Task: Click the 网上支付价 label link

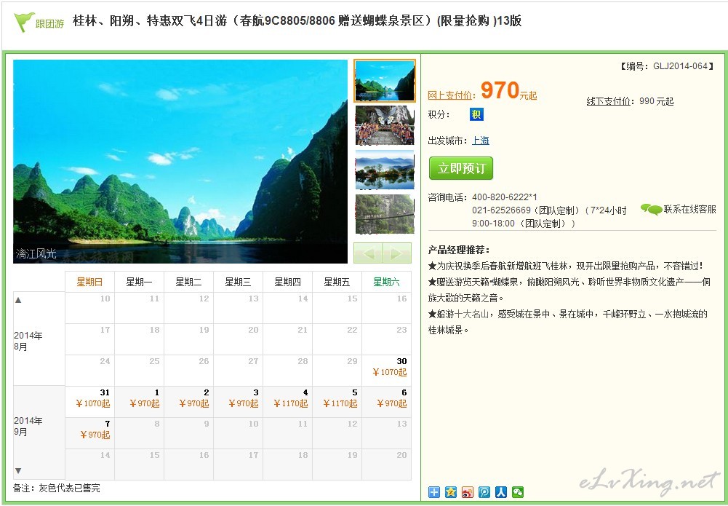Action: (x=450, y=95)
